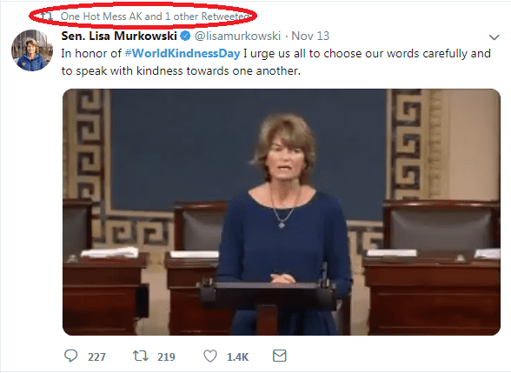Click the small retweet icon above tweet

point(47,16)
